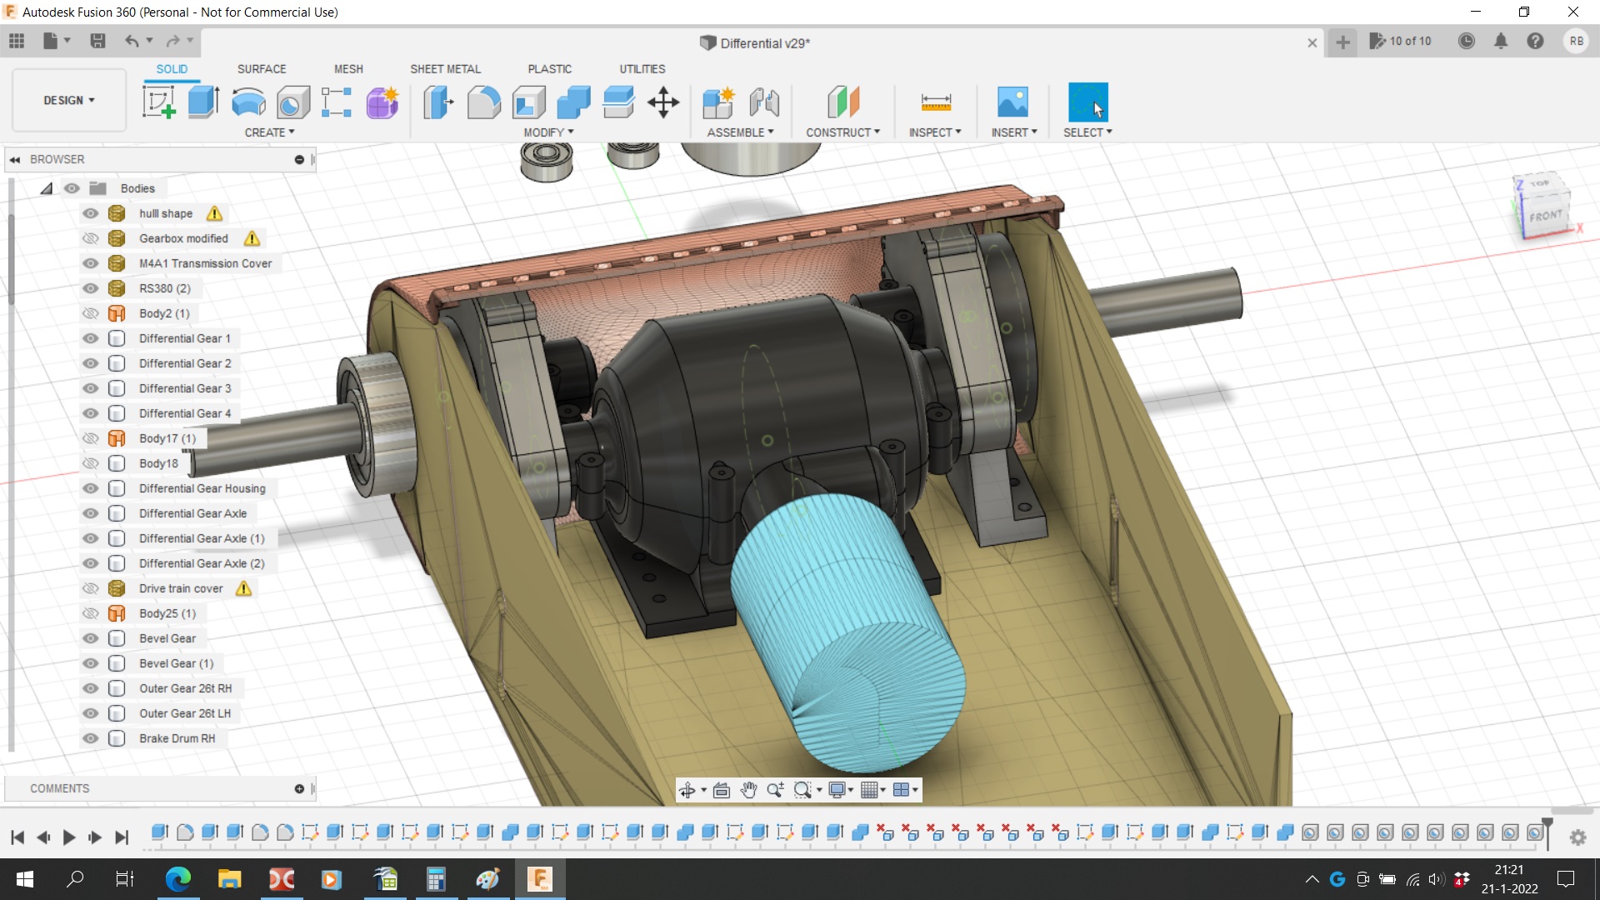The width and height of the screenshot is (1600, 900).
Task: Open the Measure tool under Inspect
Action: pyautogui.click(x=935, y=102)
